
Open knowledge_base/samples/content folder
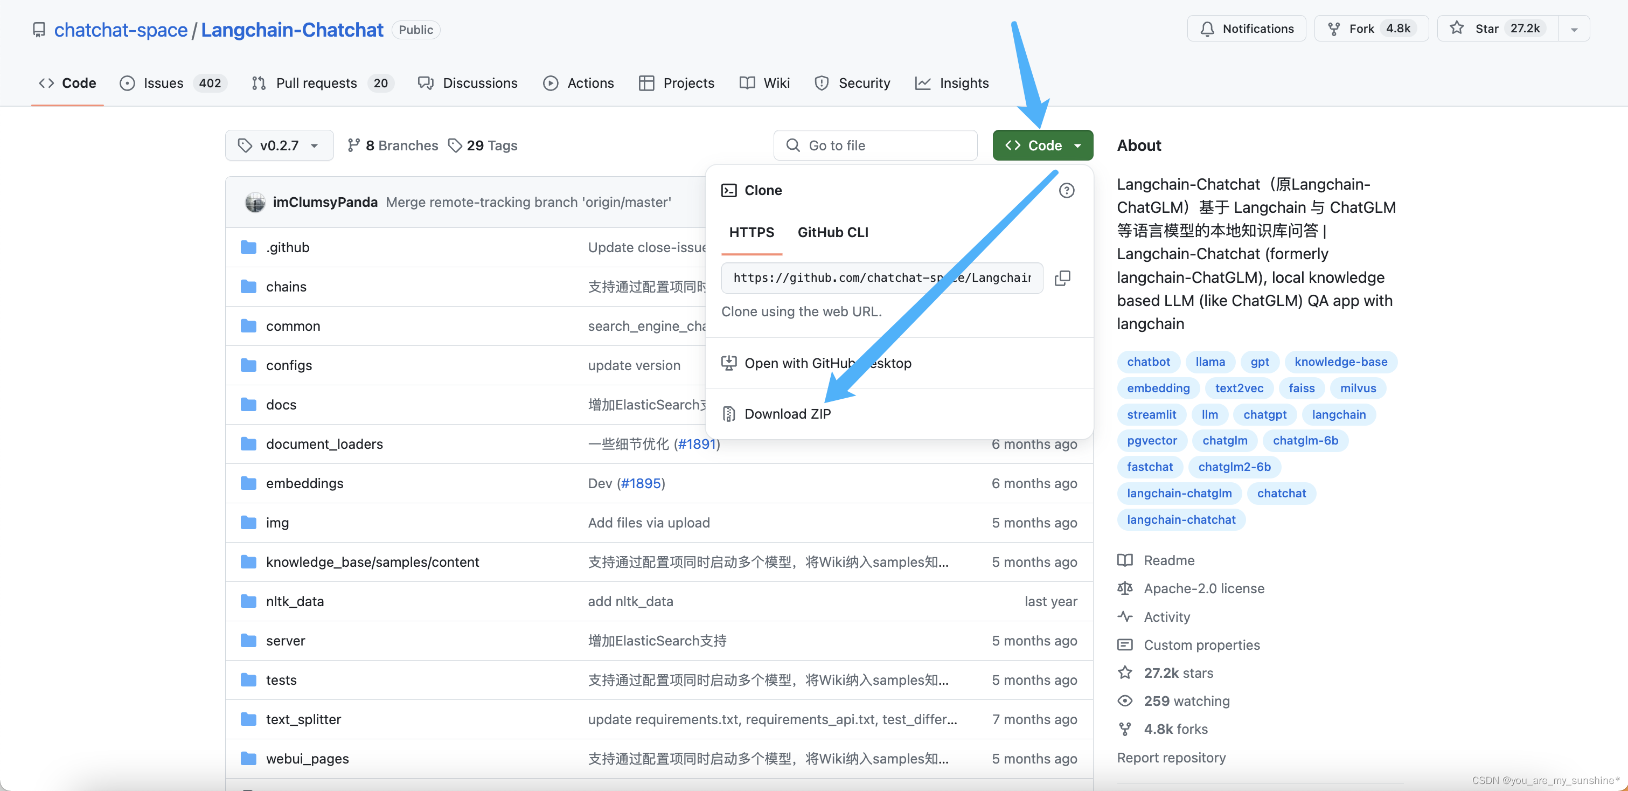click(372, 561)
